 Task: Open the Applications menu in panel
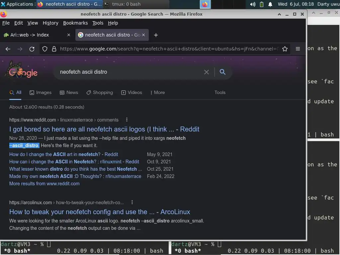18,4
